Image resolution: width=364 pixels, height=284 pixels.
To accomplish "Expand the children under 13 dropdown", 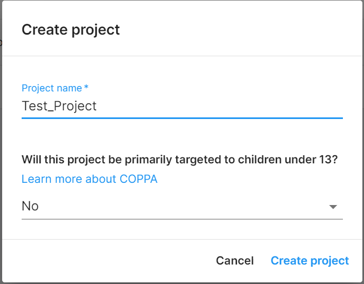I will (x=182, y=206).
